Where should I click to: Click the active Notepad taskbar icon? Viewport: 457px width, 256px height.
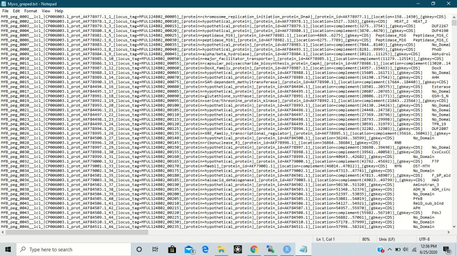tap(303, 249)
